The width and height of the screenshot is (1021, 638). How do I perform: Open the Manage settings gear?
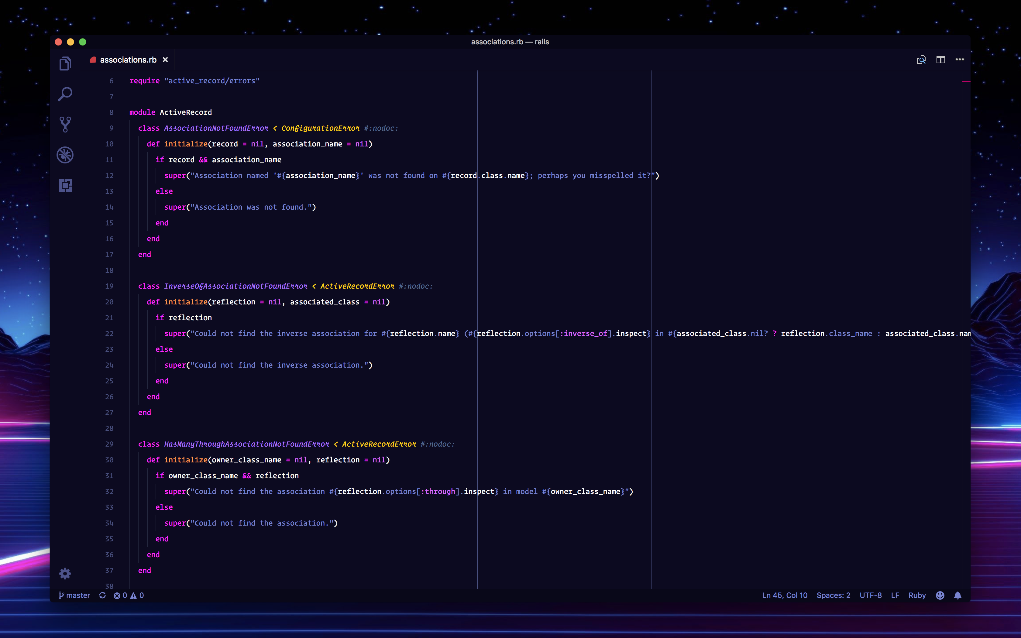click(65, 574)
